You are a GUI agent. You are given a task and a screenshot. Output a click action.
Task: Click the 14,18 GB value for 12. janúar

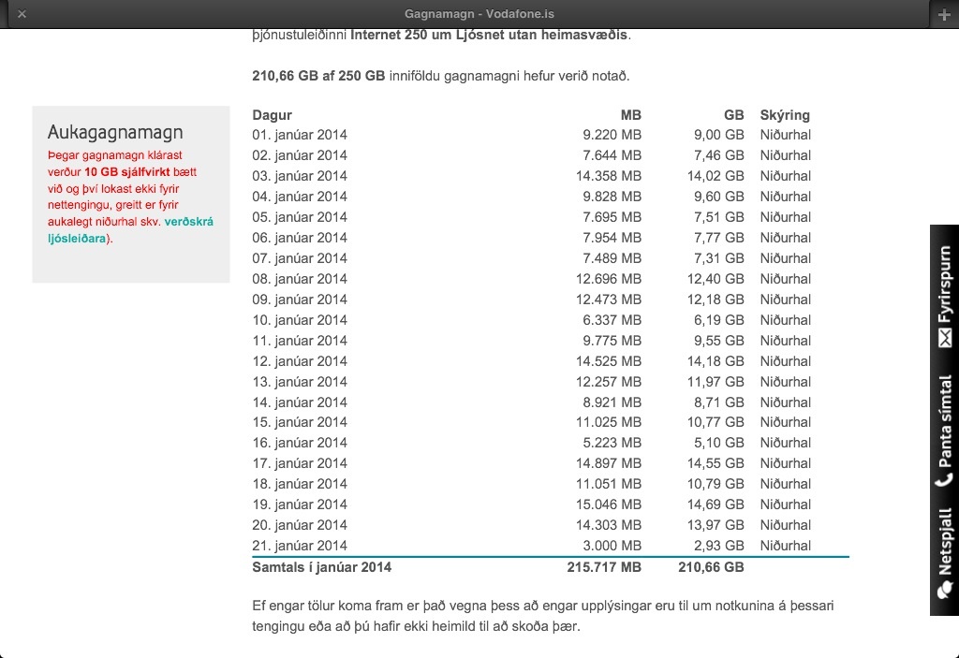click(718, 361)
